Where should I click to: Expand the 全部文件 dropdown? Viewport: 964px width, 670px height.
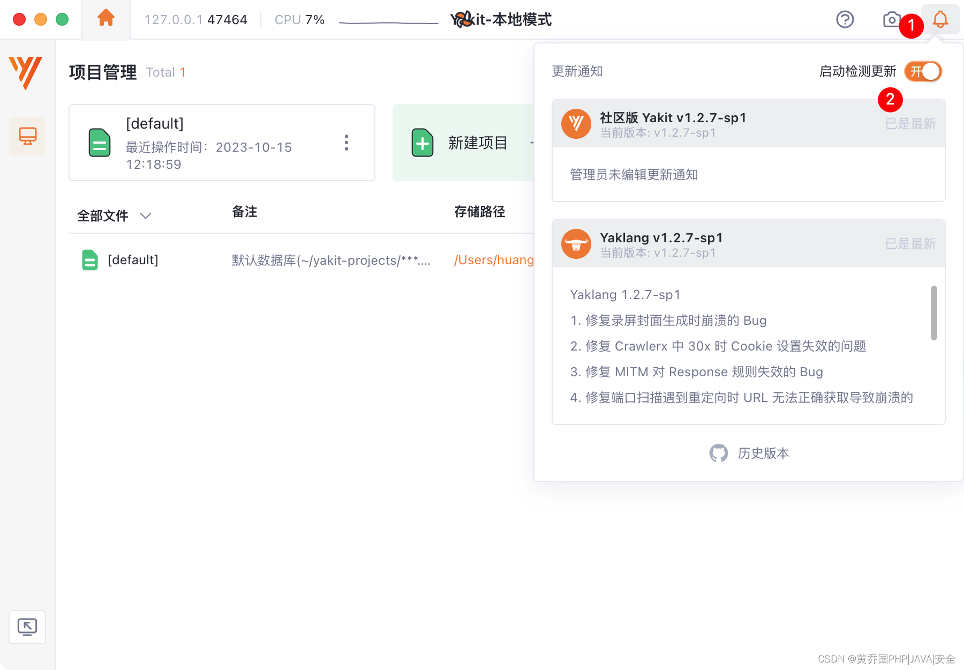114,215
